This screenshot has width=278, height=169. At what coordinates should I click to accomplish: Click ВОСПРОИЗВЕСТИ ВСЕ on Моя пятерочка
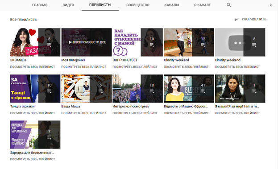(87, 42)
